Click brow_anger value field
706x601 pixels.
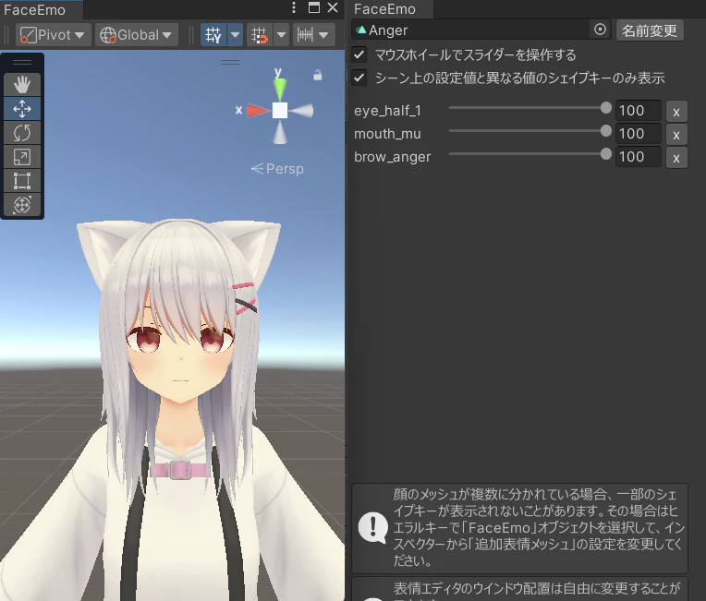(x=638, y=157)
